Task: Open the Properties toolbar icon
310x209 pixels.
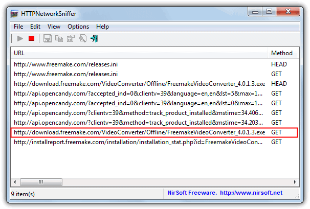Action: tap(71, 38)
